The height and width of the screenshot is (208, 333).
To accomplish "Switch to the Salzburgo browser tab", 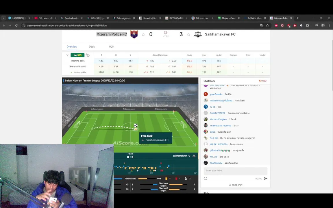I will point(124,18).
